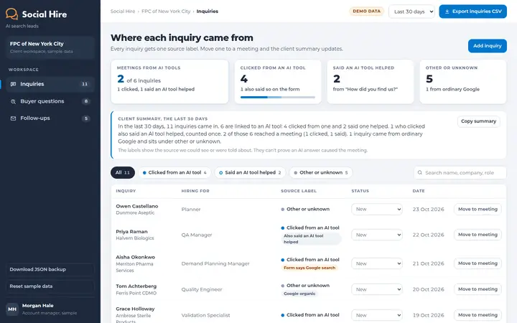Open the Follow-ups page
The width and height of the screenshot is (517, 323).
50,118
